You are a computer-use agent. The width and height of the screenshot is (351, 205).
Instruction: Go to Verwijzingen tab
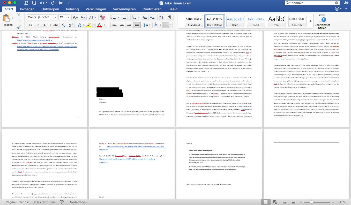pyautogui.click(x=96, y=9)
